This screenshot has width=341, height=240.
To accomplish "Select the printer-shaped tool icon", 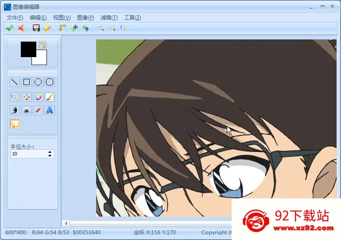I will coord(27,110).
